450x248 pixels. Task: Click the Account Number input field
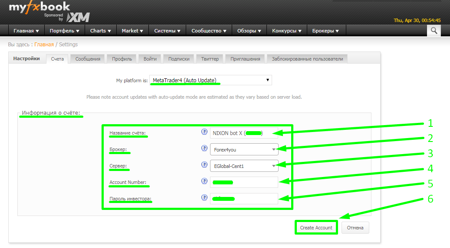[244, 182]
